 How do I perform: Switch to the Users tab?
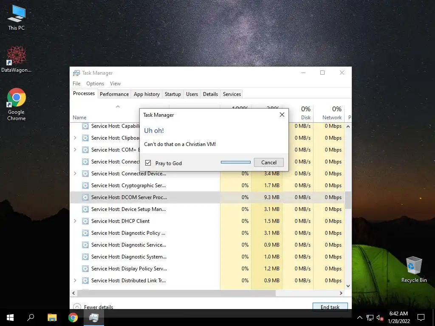192,94
